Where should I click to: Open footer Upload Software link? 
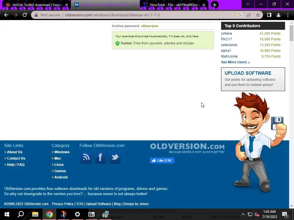98,204
